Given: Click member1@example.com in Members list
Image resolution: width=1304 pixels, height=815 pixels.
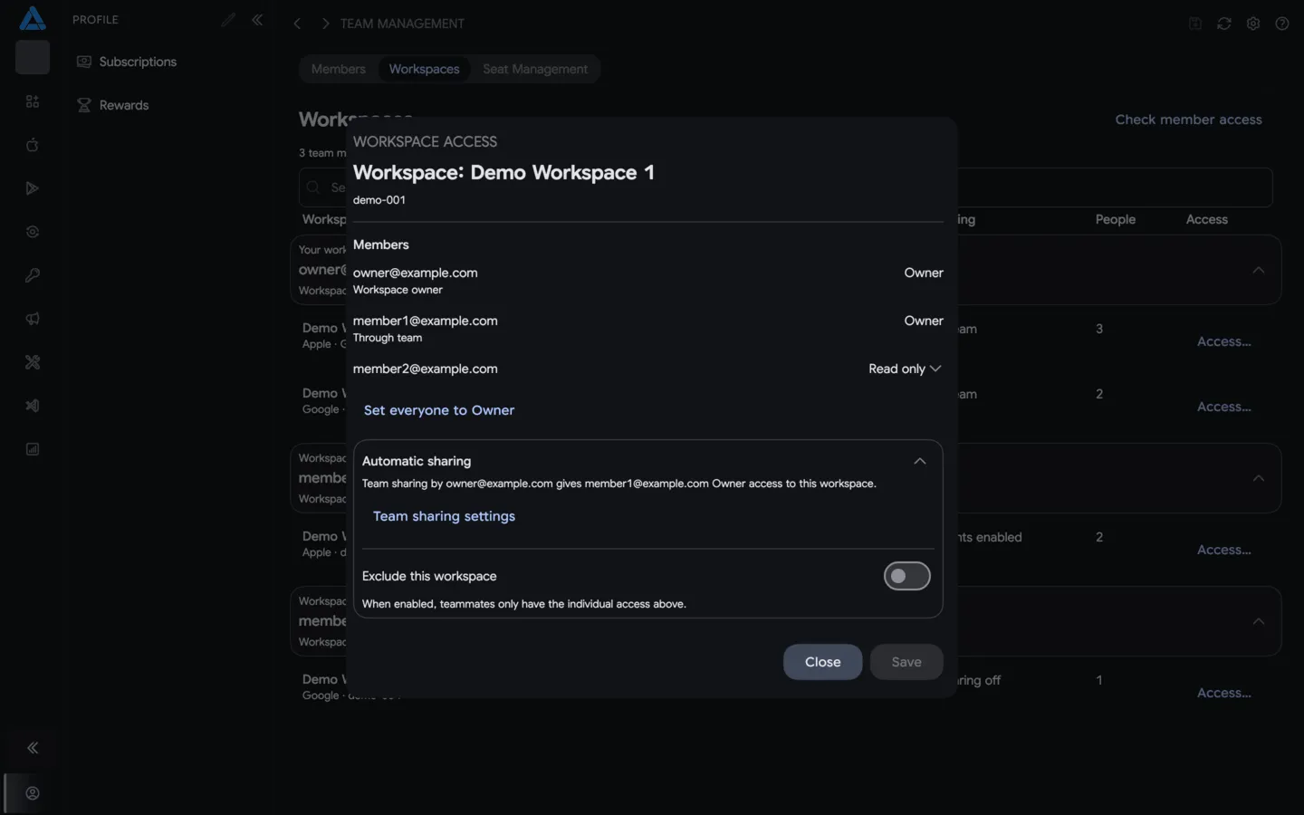Looking at the screenshot, I should click(x=425, y=321).
